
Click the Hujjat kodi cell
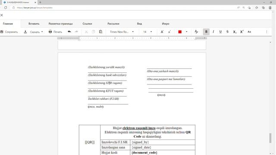click(x=115, y=152)
